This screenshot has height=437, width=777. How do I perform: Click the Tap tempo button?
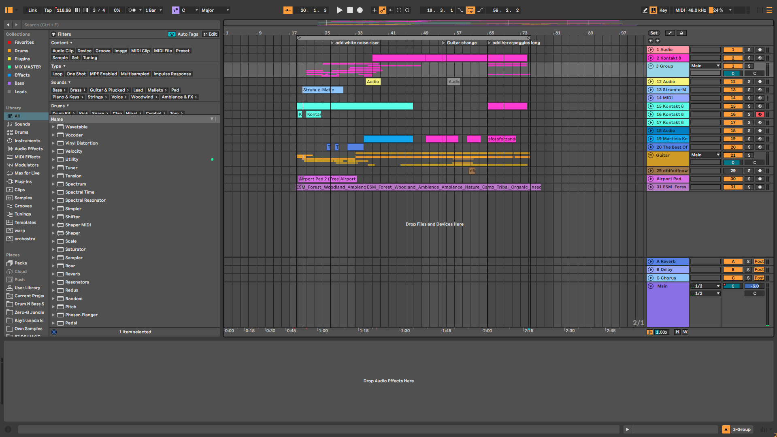48,10
